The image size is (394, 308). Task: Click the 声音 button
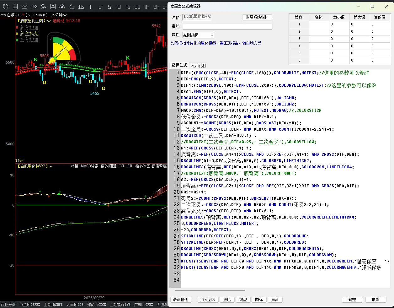tap(275, 300)
